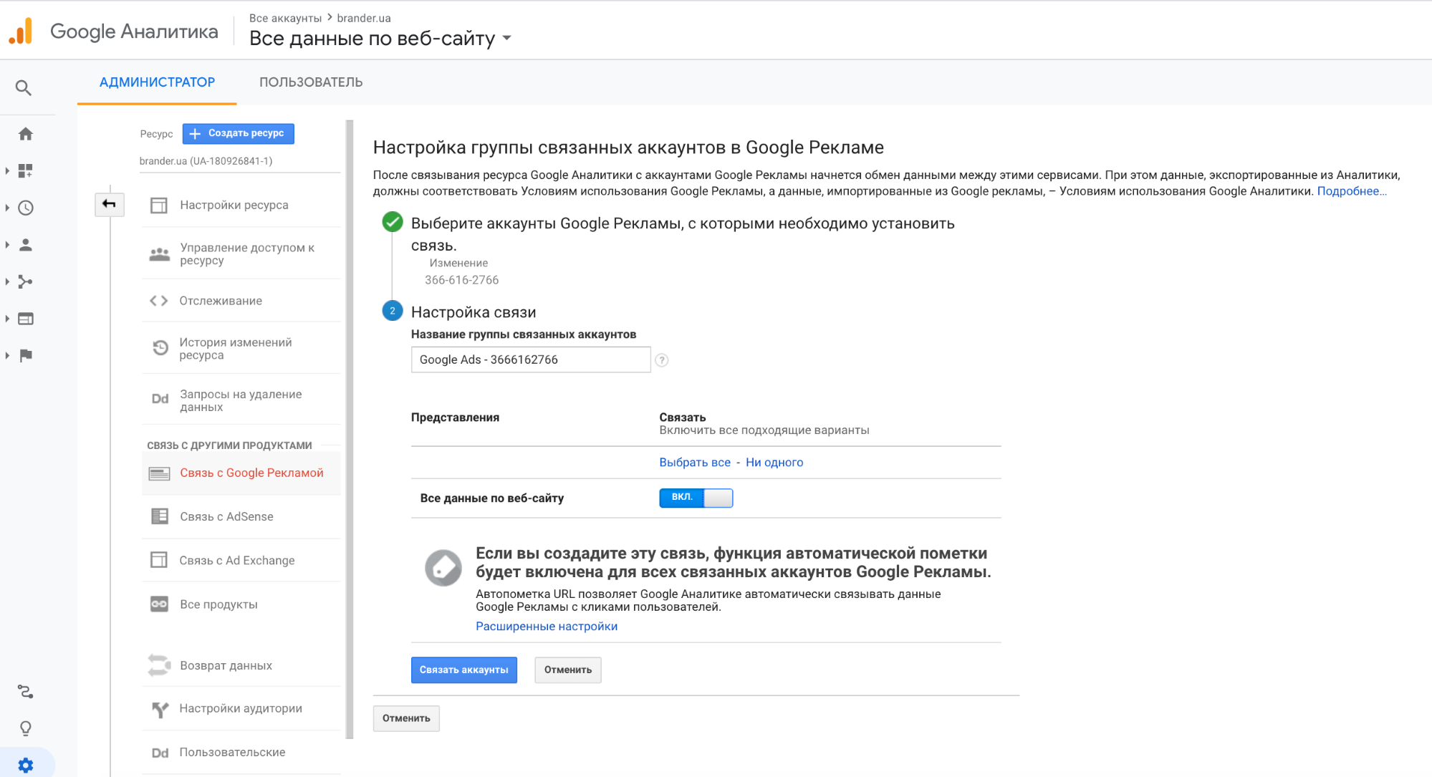Screen dimensions: 1432x777
Task: Click 'Выбрать все' link
Action: (694, 463)
